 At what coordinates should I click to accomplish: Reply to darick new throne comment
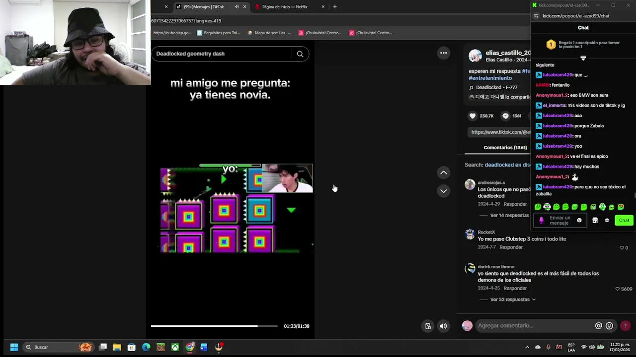515,289
